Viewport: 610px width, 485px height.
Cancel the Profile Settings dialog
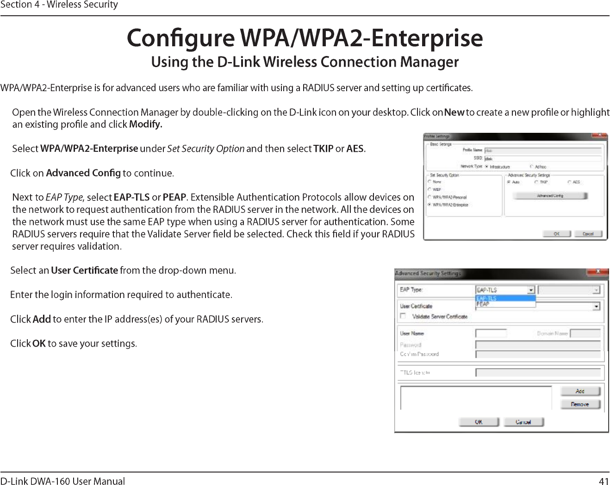pos(588,234)
